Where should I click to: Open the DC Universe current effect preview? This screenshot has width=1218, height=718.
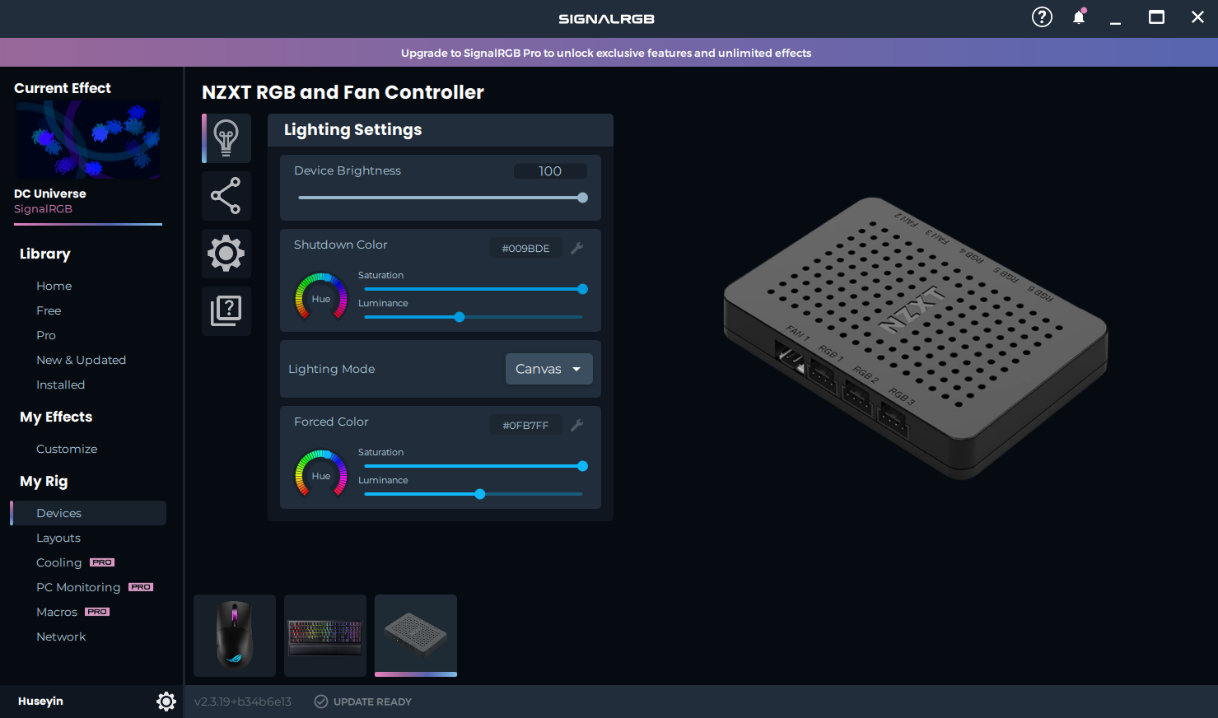pos(88,140)
